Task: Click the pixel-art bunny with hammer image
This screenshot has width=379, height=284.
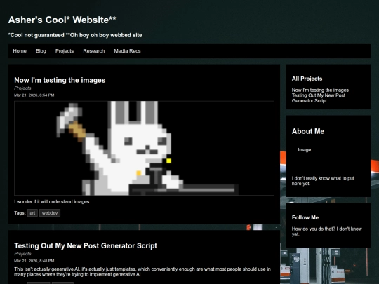Action: 144,148
